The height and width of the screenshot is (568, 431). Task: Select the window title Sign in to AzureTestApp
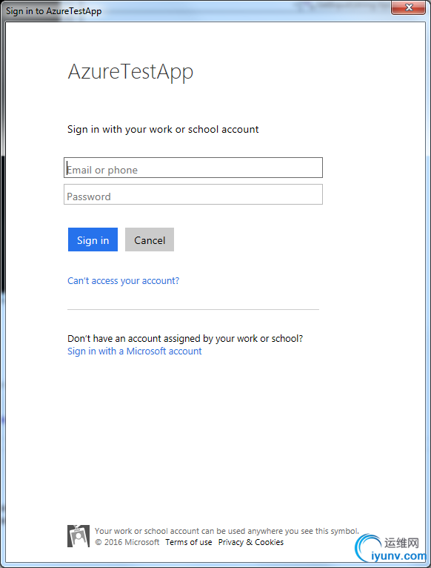54,11
